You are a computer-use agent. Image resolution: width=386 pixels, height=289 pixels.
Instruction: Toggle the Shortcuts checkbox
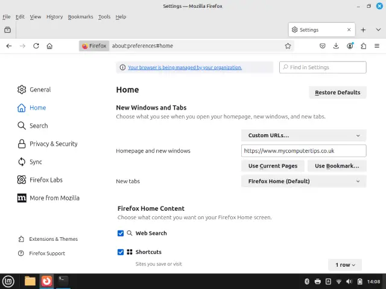[x=121, y=252]
